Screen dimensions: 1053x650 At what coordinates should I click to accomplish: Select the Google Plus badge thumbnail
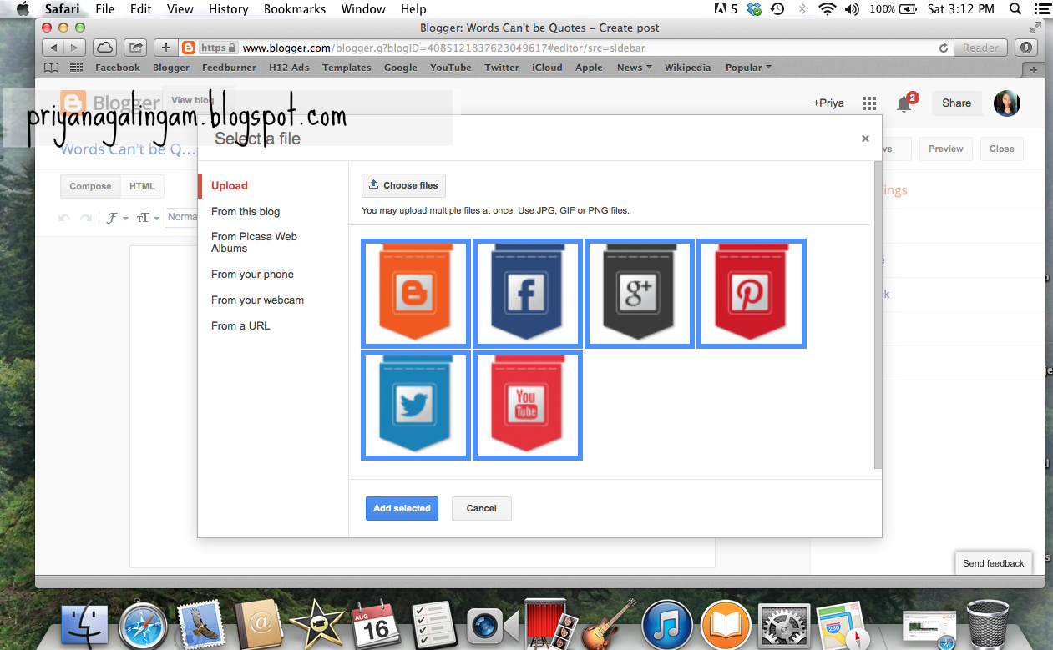(640, 293)
